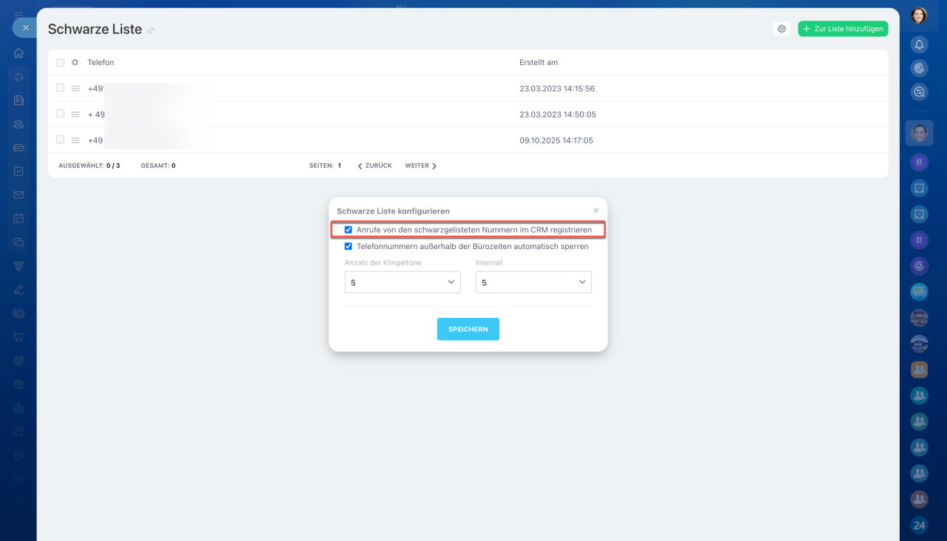Open the news feed document icon
947x541 pixels.
(x=18, y=101)
